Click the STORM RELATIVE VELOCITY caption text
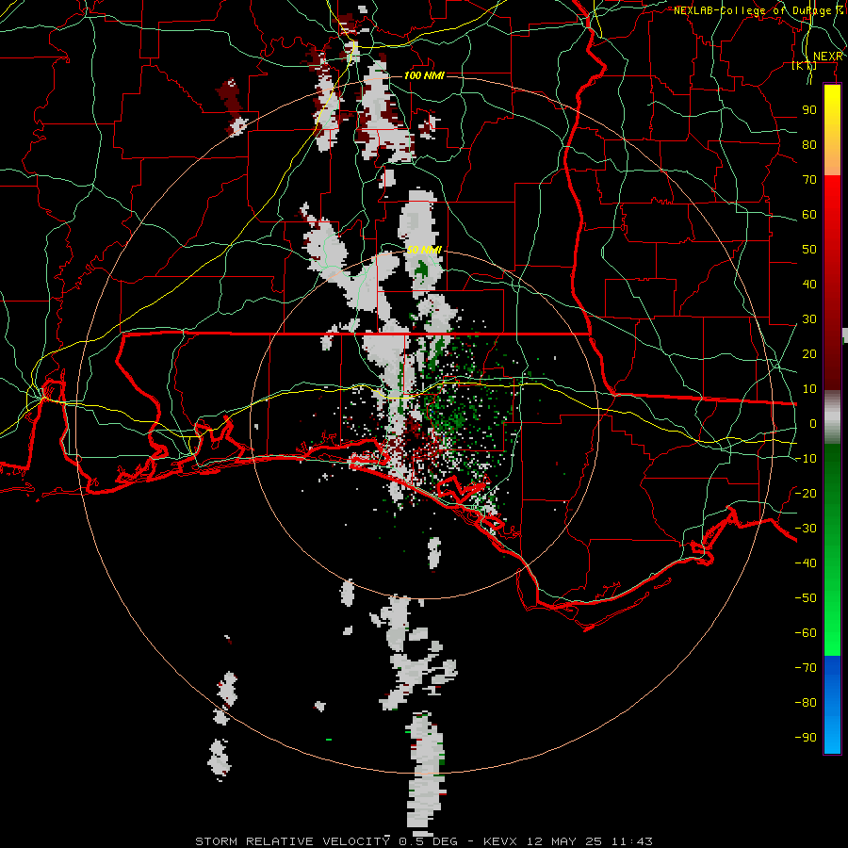Image resolution: width=848 pixels, height=848 pixels. point(295,841)
